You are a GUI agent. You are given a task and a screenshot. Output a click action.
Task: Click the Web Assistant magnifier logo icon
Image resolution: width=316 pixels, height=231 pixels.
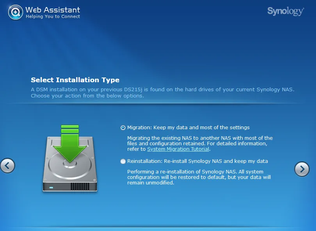(x=16, y=12)
